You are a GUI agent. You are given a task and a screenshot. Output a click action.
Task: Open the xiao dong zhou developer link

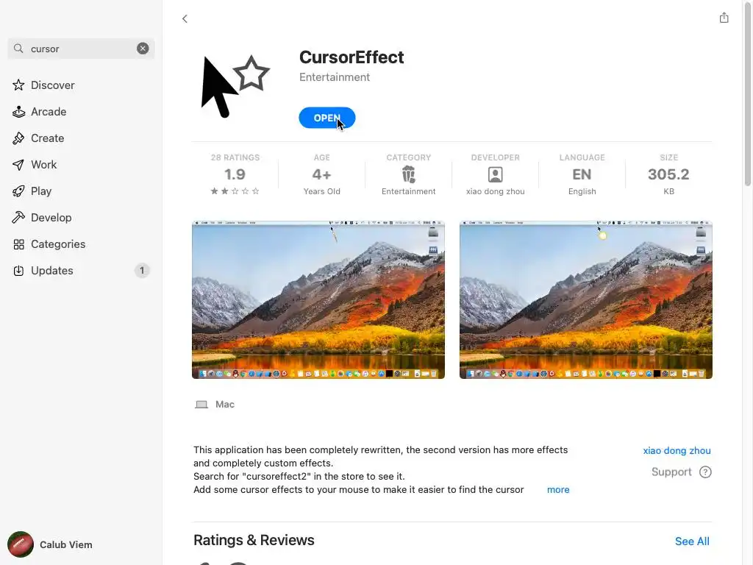click(x=677, y=451)
